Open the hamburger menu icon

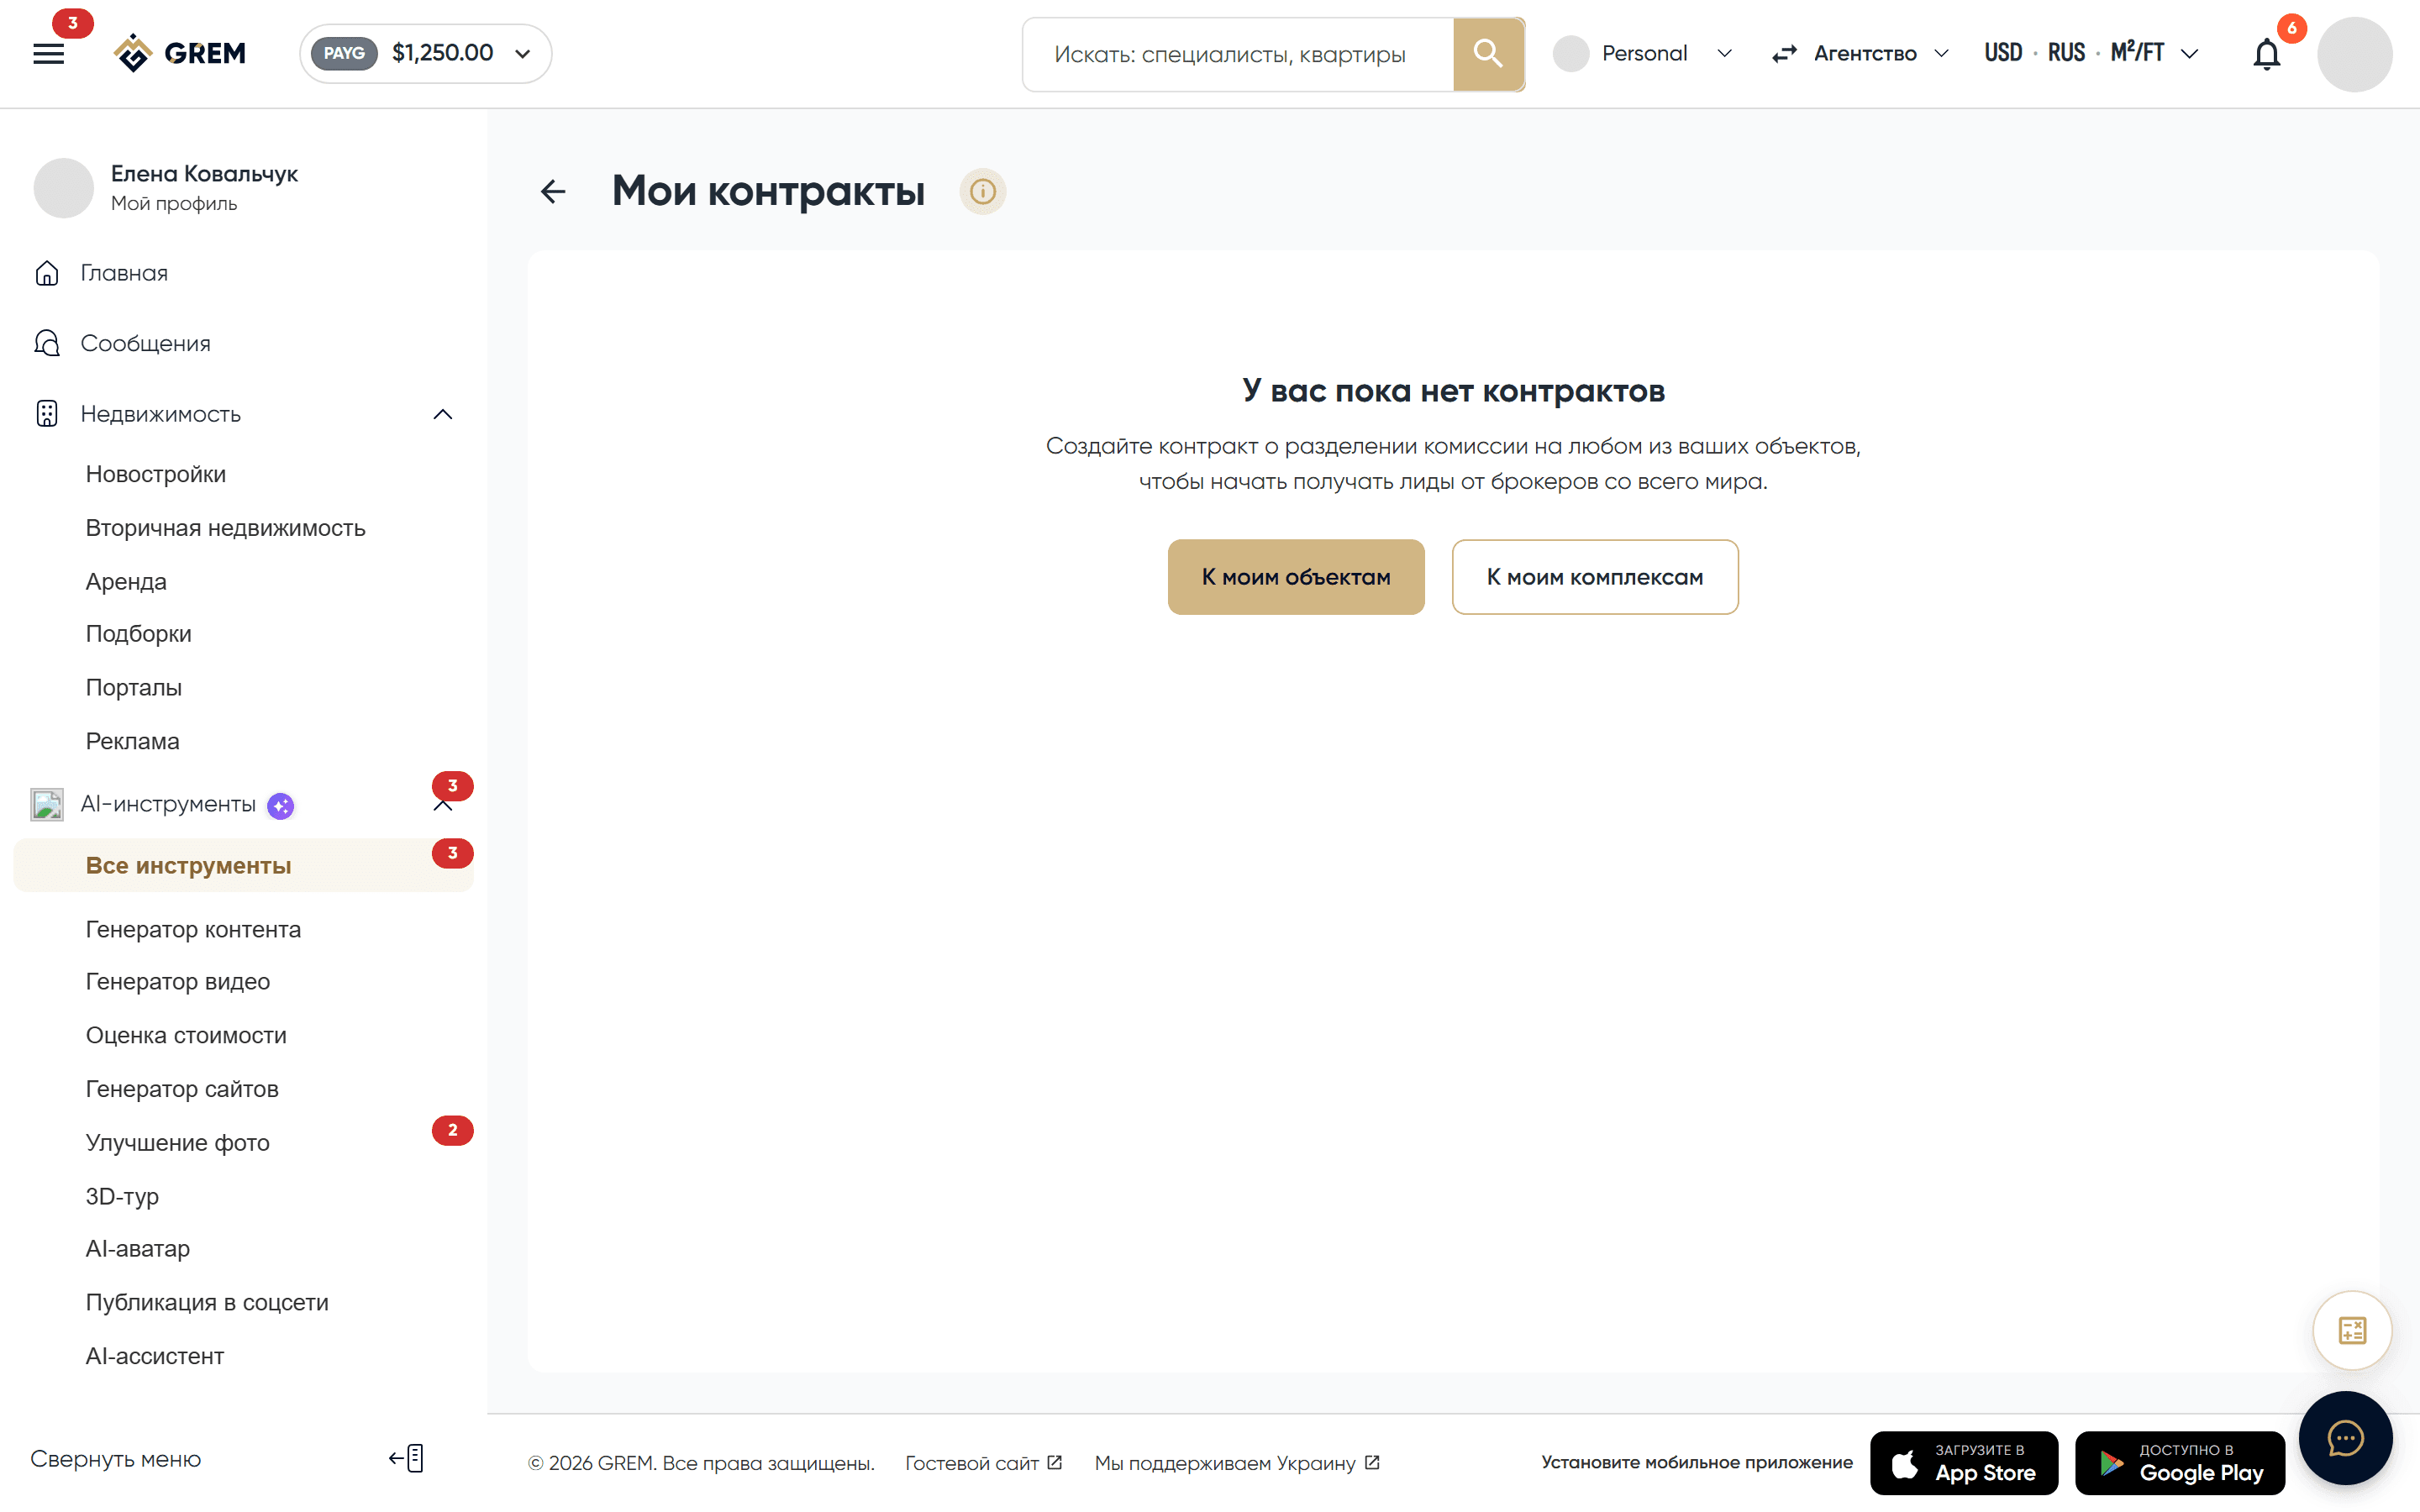pos(48,54)
